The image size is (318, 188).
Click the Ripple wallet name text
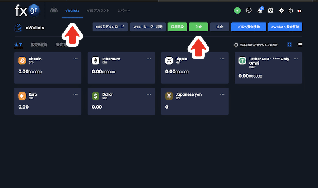coord(181,59)
